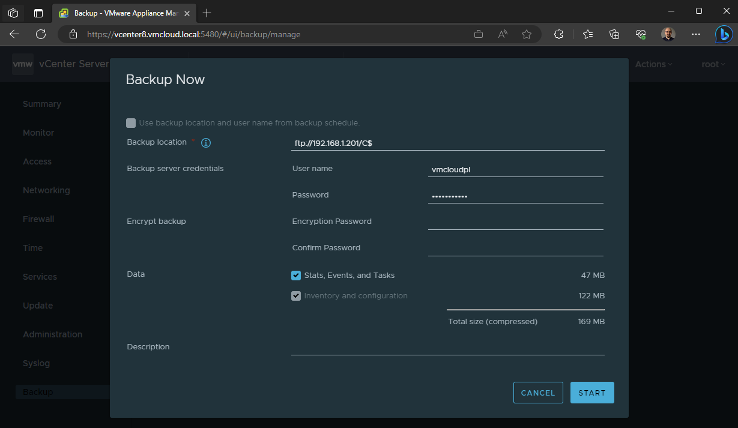Screen dimensions: 738x428
Task: Switch to the Backup browser tab
Action: point(120,13)
